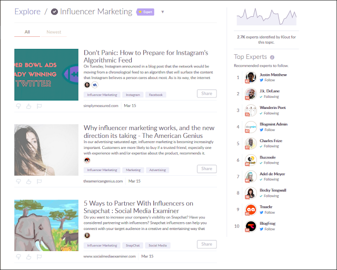Flag the Snapchat influencers article
The image size is (337, 270).
(x=39, y=257)
